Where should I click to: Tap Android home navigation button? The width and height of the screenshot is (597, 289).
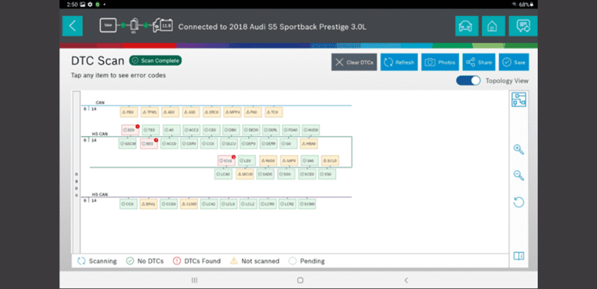(300, 281)
